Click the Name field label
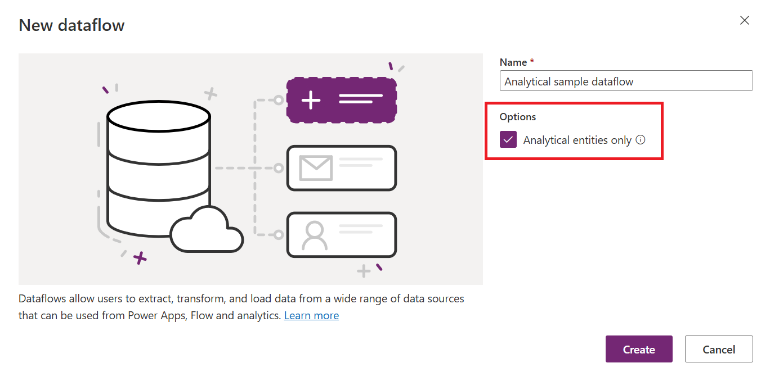This screenshot has height=381, width=770. point(511,62)
